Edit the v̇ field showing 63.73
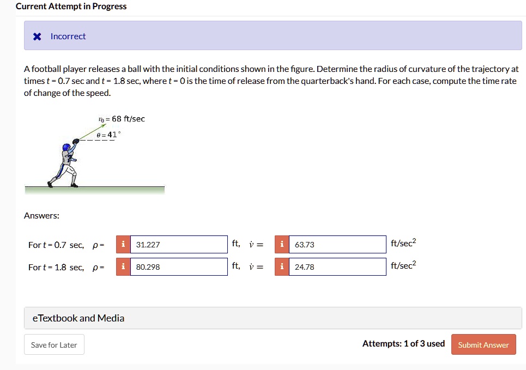Viewport: 526px width, 370px height. 337,244
